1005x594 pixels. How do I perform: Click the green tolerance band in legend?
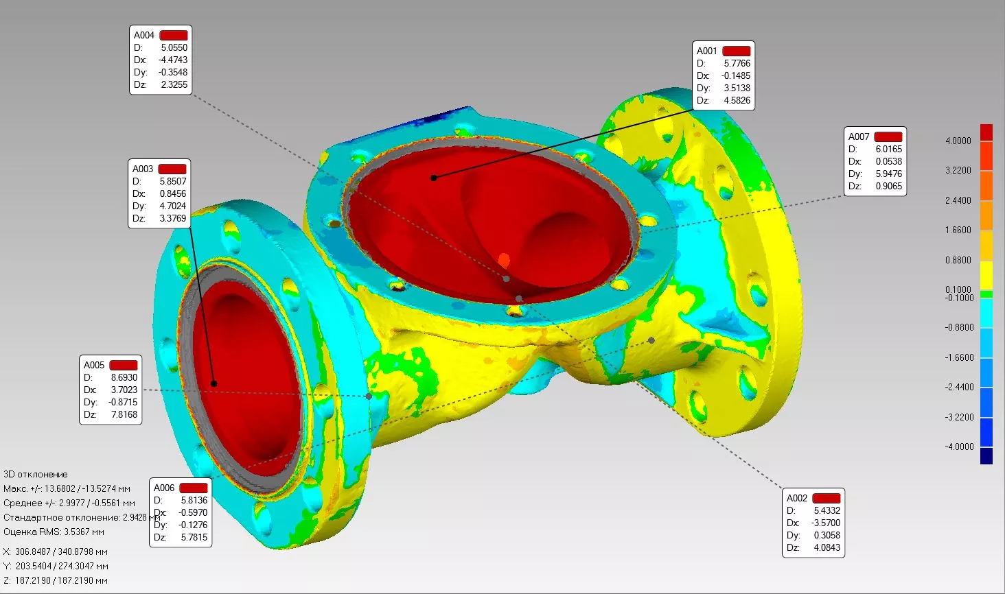986,294
